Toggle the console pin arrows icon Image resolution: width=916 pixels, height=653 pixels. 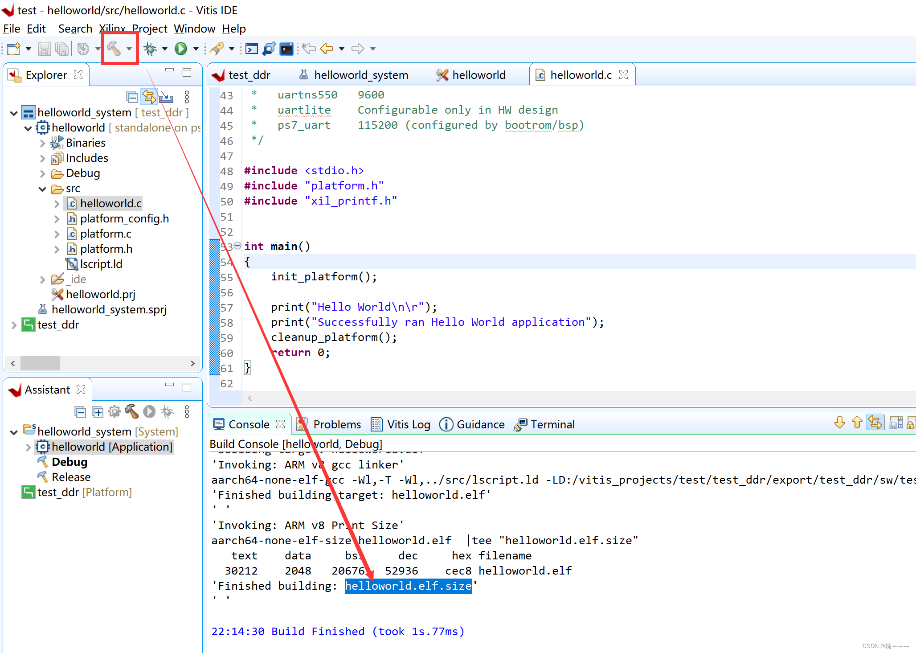point(875,422)
